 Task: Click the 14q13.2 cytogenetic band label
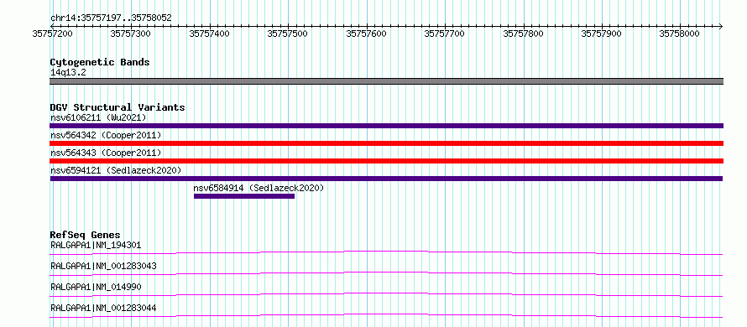click(68, 72)
